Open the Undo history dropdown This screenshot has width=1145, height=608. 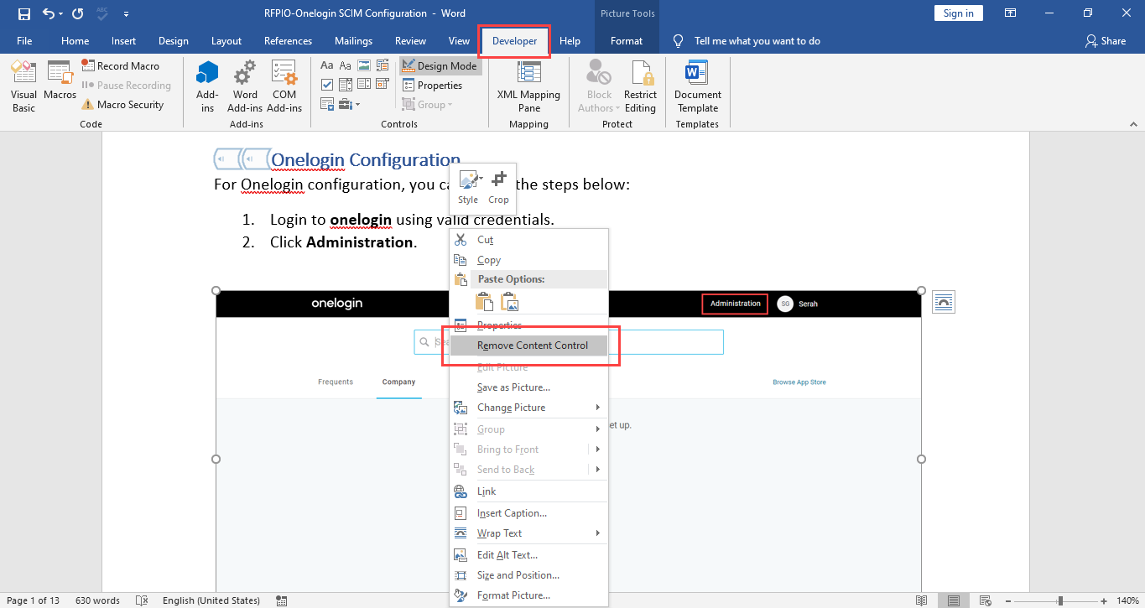61,13
